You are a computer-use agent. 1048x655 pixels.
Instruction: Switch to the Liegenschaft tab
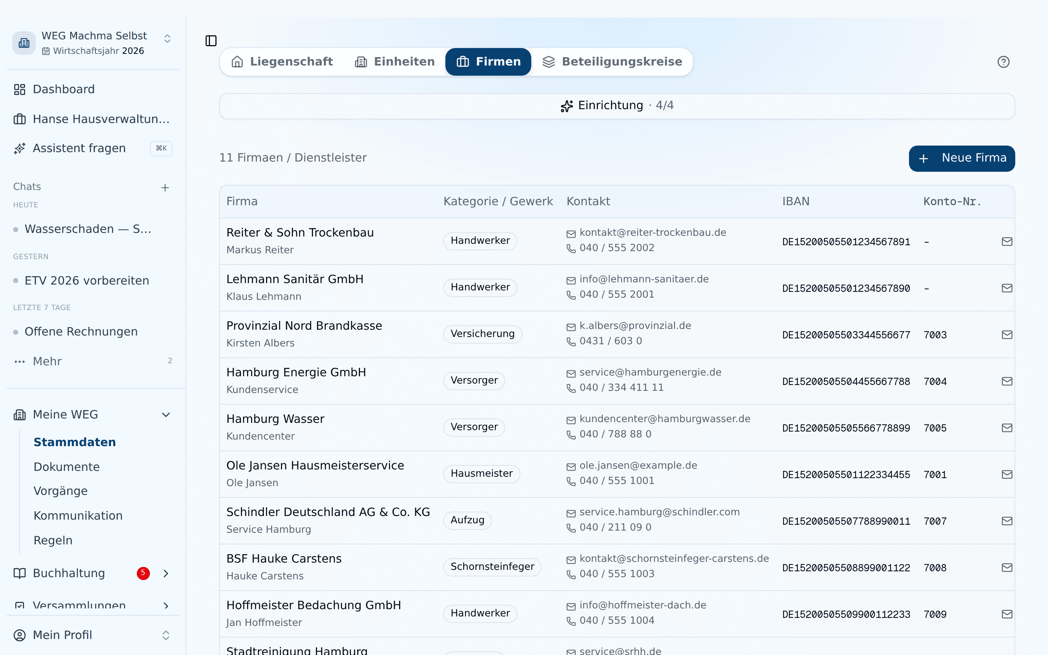(282, 62)
